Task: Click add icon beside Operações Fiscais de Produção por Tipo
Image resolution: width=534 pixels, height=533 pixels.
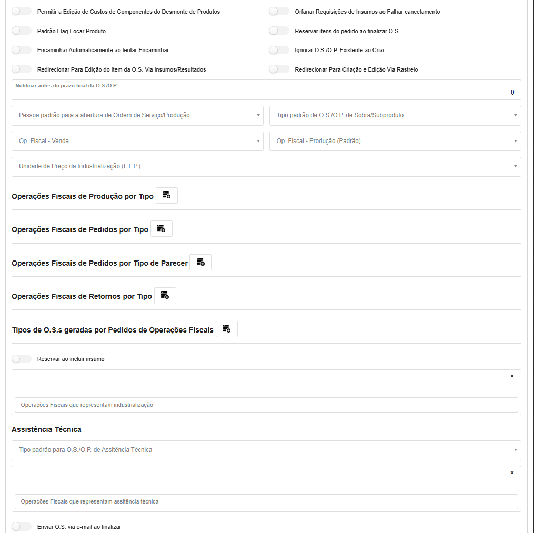Action: (167, 195)
